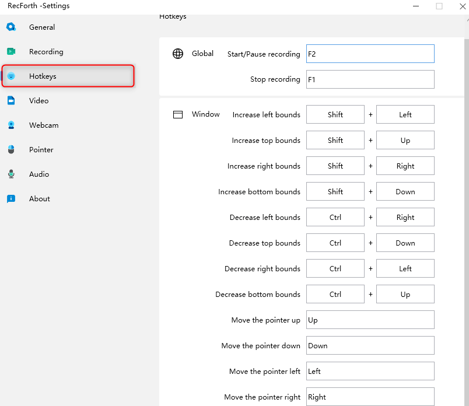This screenshot has height=406, width=469.
Task: Edit Up key for Increase top bounds
Action: tap(405, 140)
